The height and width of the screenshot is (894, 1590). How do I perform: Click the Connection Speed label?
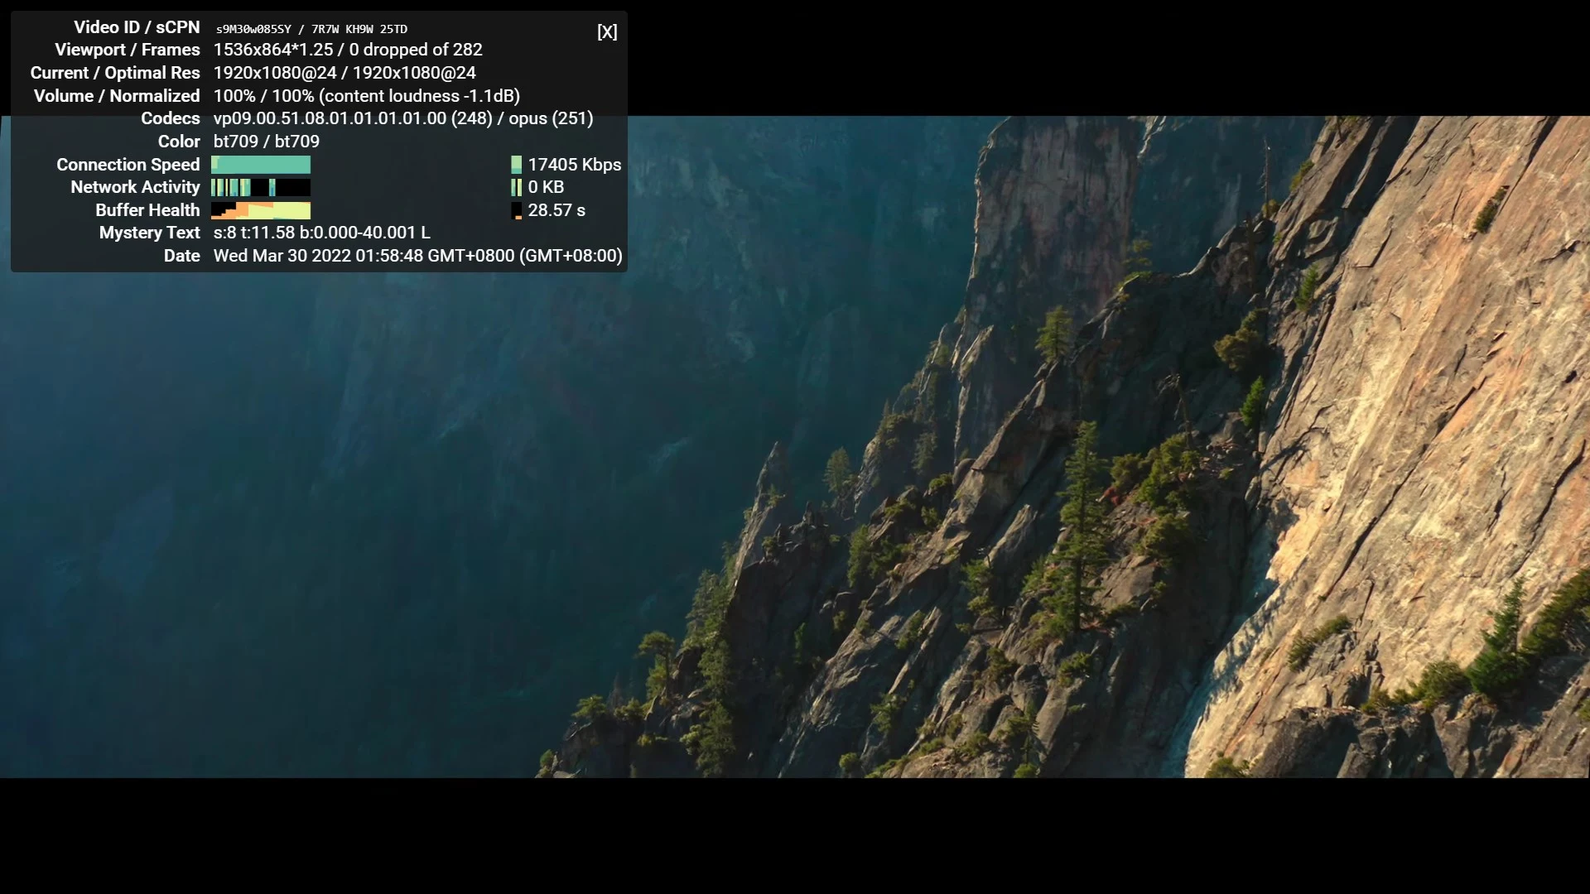click(128, 165)
